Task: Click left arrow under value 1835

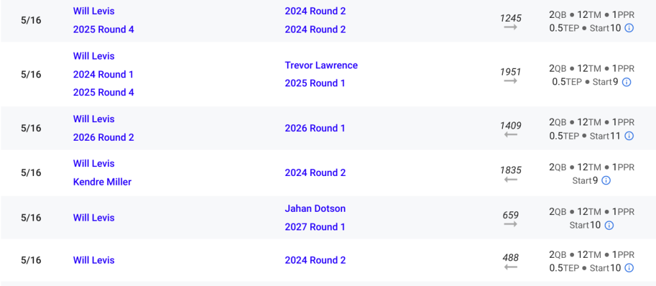Action: pyautogui.click(x=511, y=179)
